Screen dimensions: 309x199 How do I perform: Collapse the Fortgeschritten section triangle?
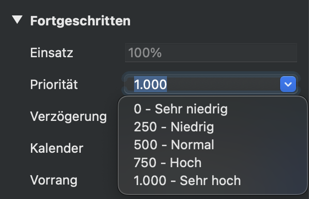click(x=18, y=21)
